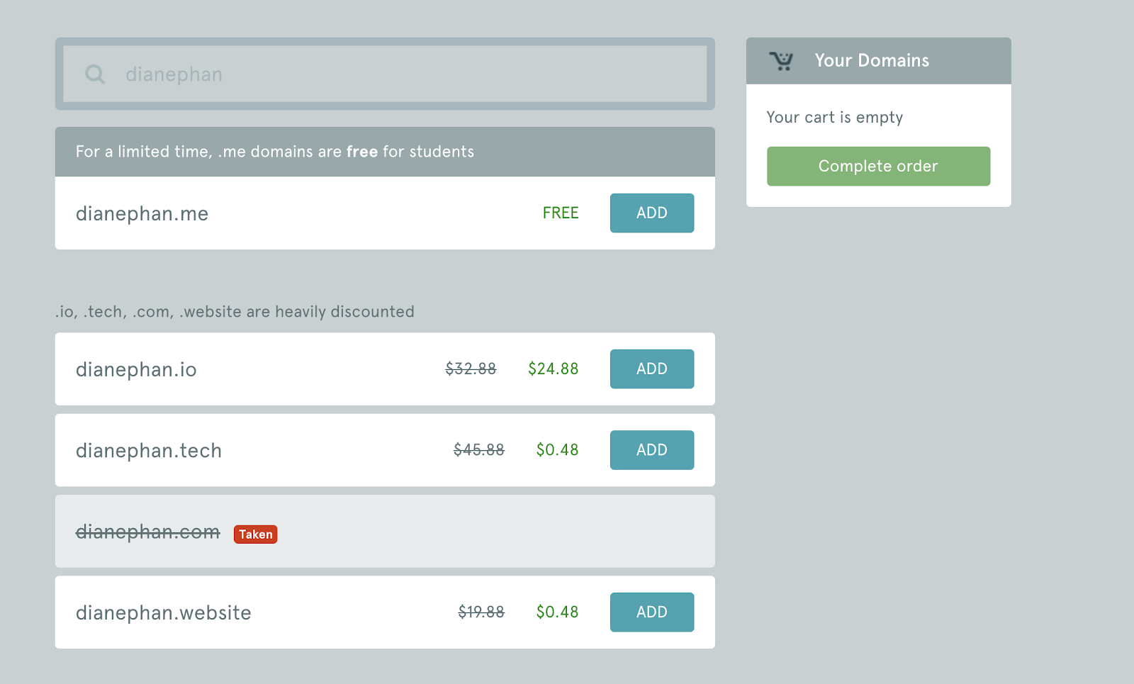Click the green Complete order button
The image size is (1134, 684).
coord(878,167)
